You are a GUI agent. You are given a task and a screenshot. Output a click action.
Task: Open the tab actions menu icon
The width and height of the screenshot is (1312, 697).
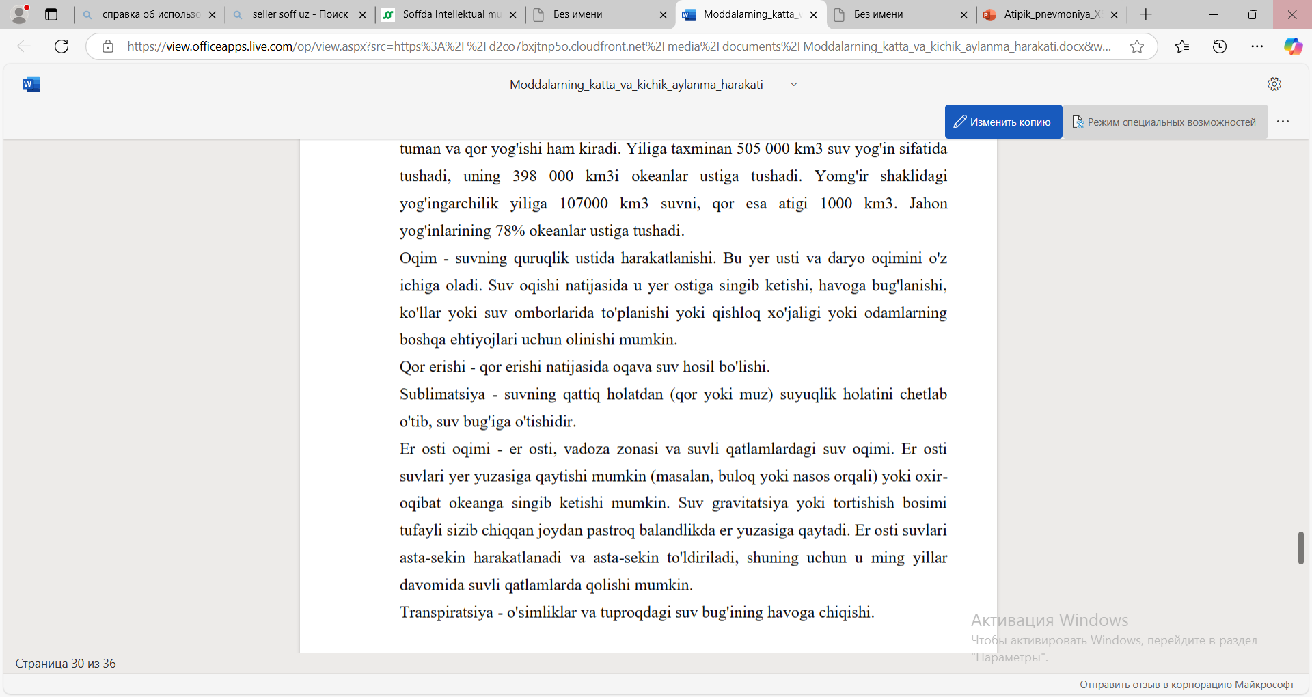point(51,14)
